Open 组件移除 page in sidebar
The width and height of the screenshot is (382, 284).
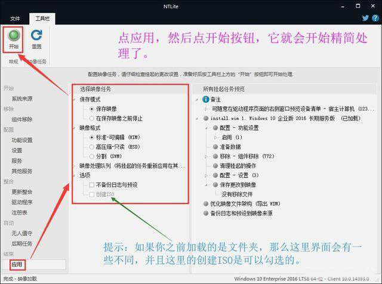(x=22, y=119)
